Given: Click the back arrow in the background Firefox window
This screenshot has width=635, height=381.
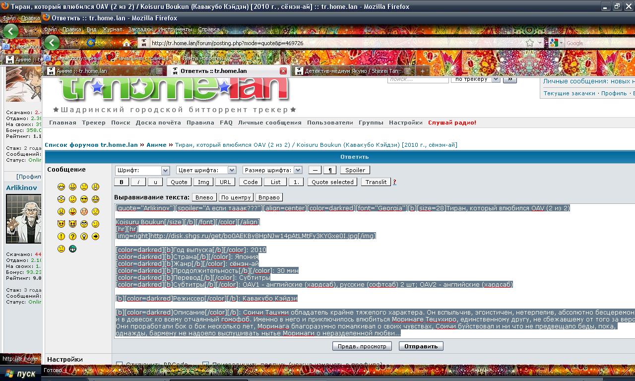Looking at the screenshot, I should (10, 31).
